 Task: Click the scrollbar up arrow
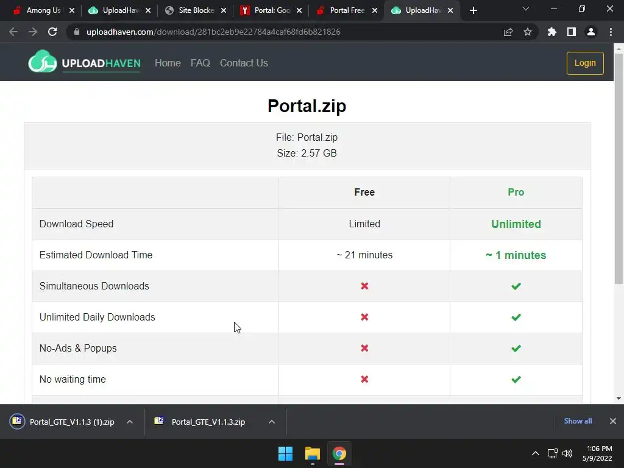coord(619,48)
